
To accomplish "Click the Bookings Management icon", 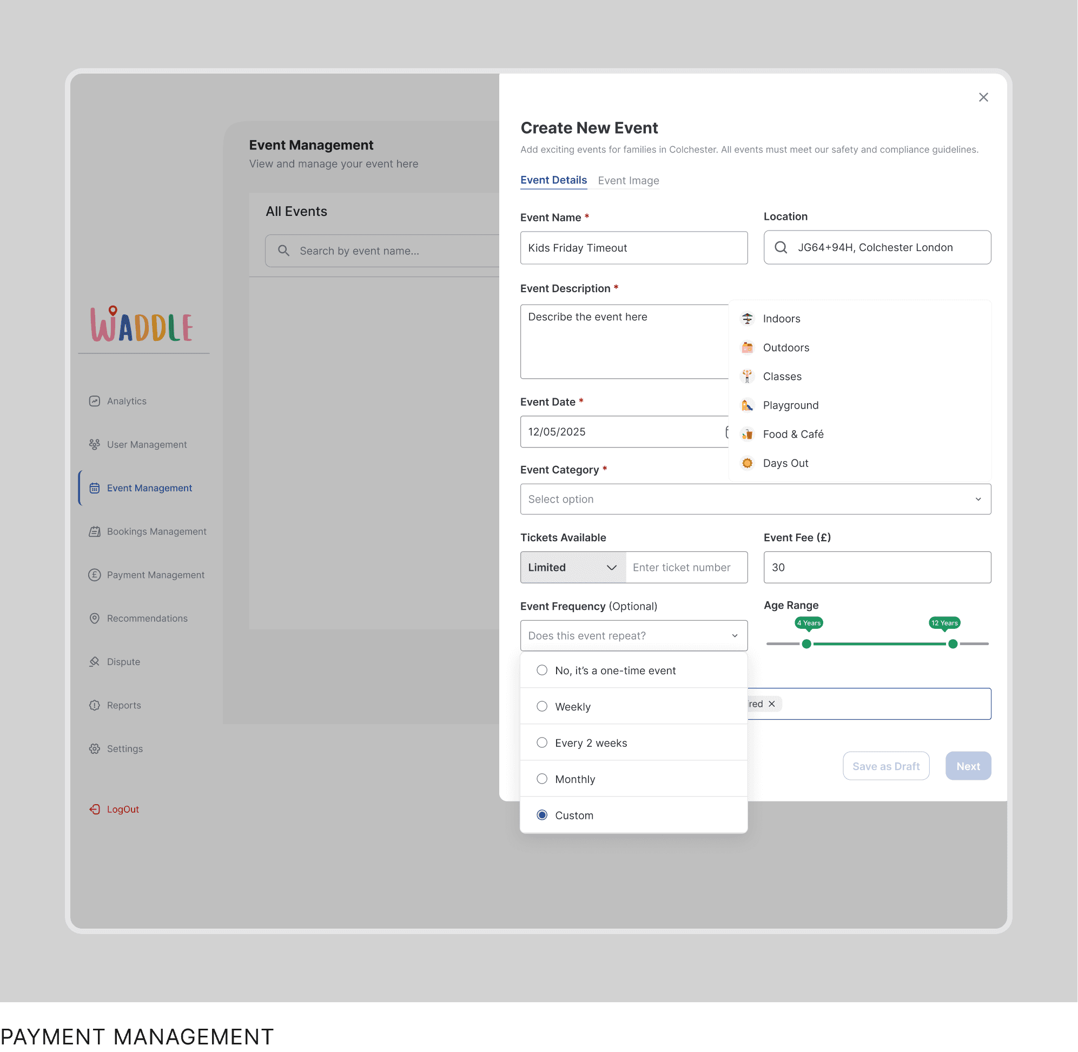I will click(95, 531).
